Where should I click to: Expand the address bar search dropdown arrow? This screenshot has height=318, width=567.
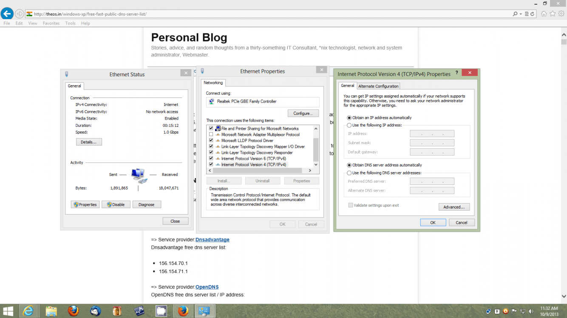point(521,14)
